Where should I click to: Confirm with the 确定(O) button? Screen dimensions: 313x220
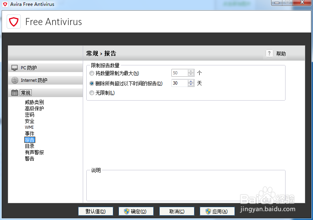[x=136, y=211]
